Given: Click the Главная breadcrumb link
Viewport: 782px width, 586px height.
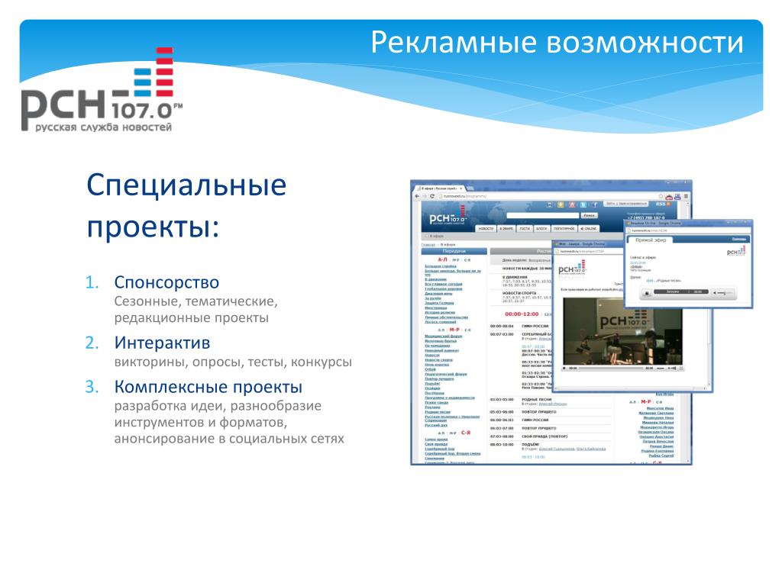Looking at the screenshot, I should [428, 245].
